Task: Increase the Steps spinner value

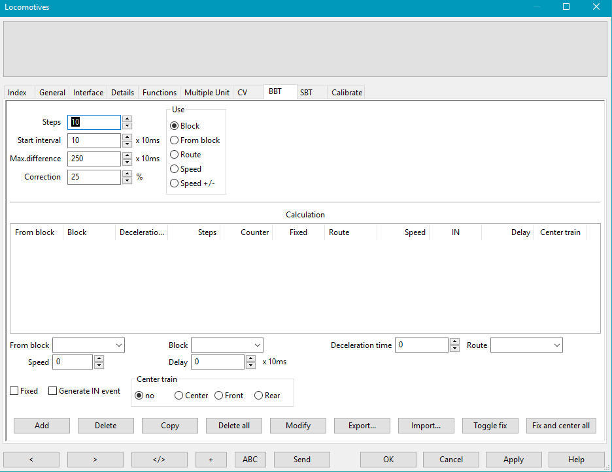Action: (x=127, y=119)
